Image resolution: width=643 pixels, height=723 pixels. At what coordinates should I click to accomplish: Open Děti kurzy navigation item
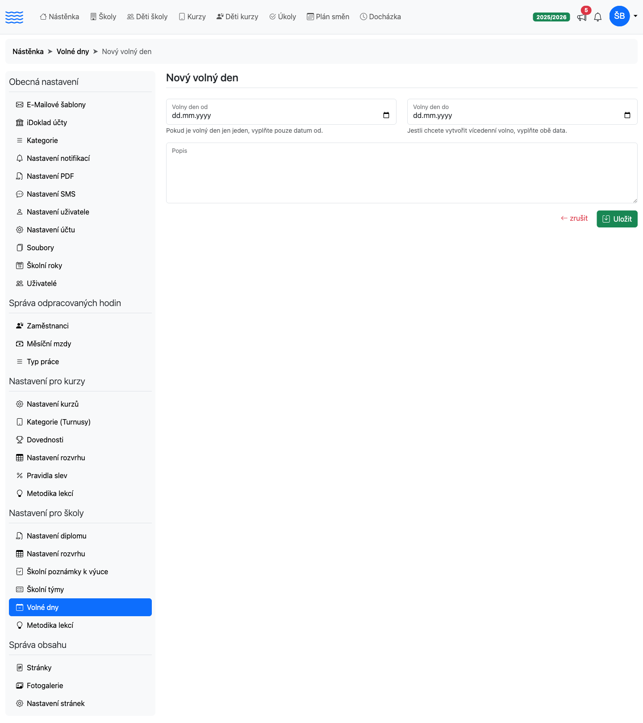(x=238, y=17)
